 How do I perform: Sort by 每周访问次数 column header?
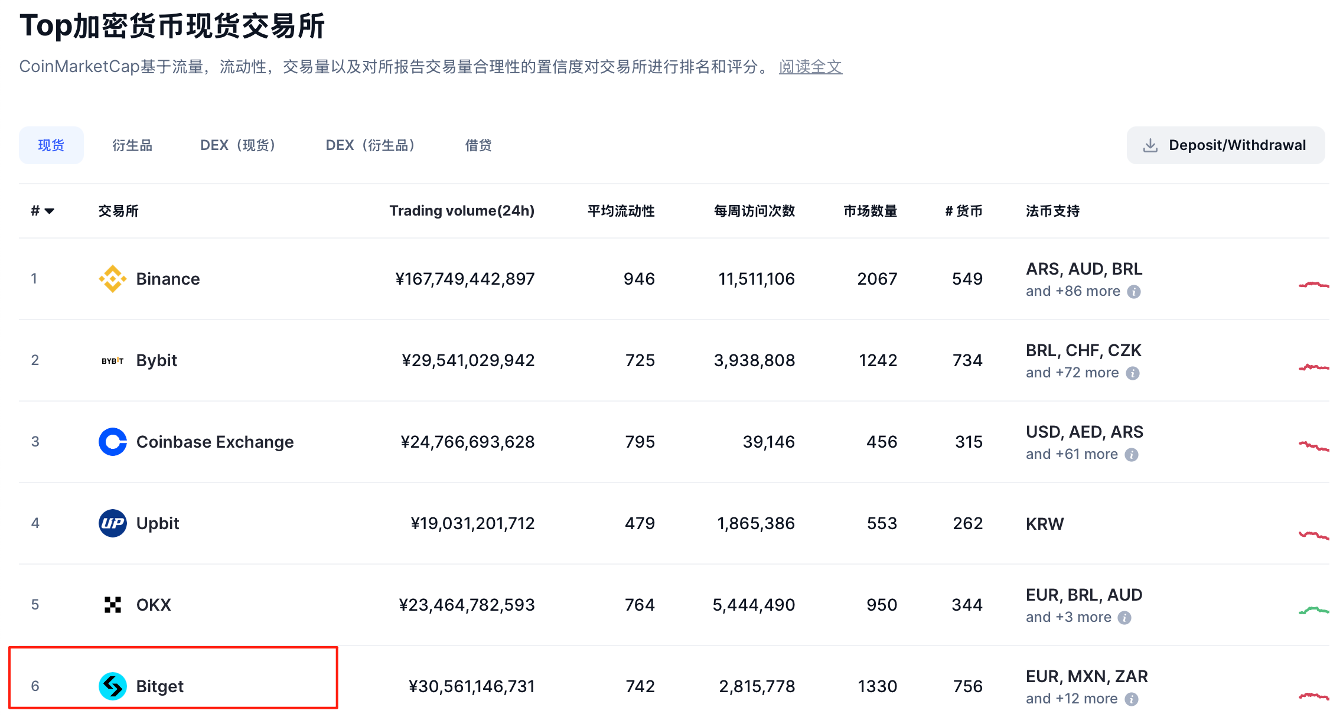pyautogui.click(x=754, y=211)
